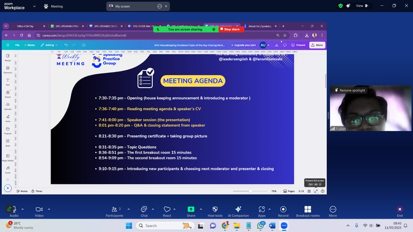413x232 pixels.
Task: Open Canva Timer
Action: 37,191
